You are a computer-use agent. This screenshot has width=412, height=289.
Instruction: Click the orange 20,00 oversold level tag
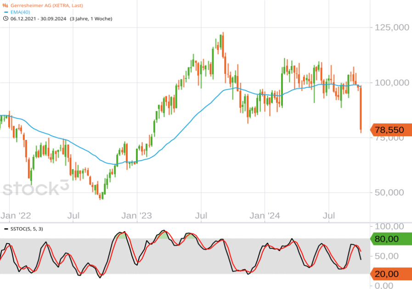click(x=391, y=274)
